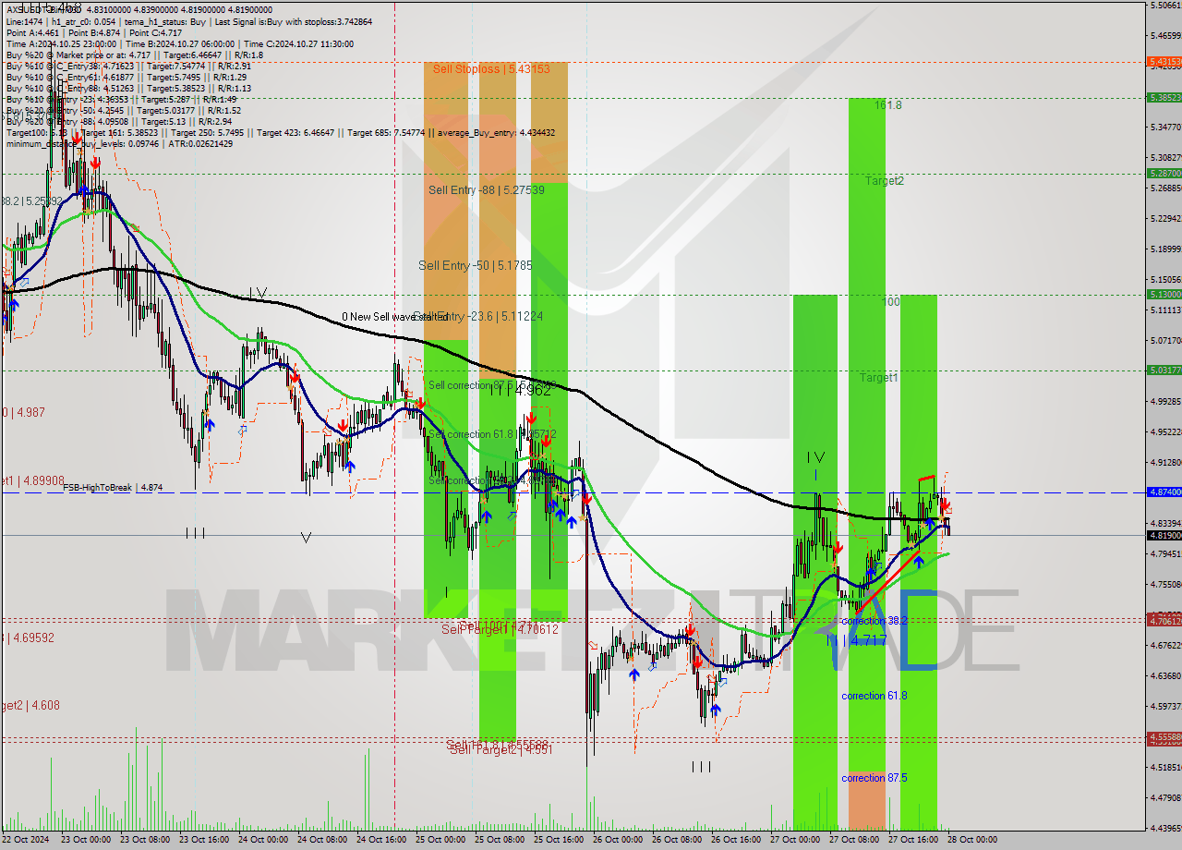Image resolution: width=1182 pixels, height=850 pixels.
Task: Click the red 4.55588 price axis tag
Action: tap(1164, 738)
